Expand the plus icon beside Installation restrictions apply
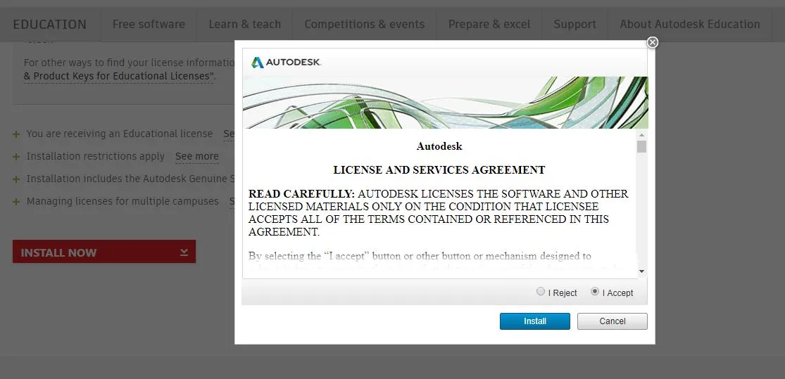The image size is (785, 379). 16,157
